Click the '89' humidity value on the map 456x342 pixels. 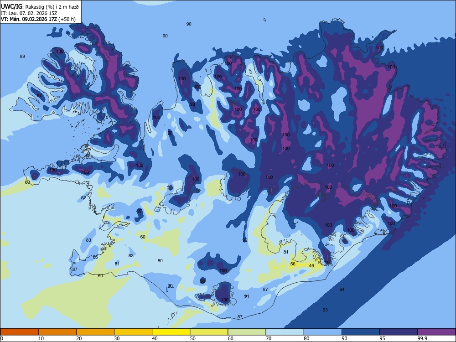point(22,56)
